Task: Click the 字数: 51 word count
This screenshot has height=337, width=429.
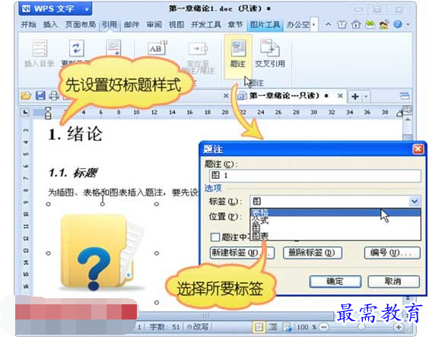Action: click(x=164, y=326)
